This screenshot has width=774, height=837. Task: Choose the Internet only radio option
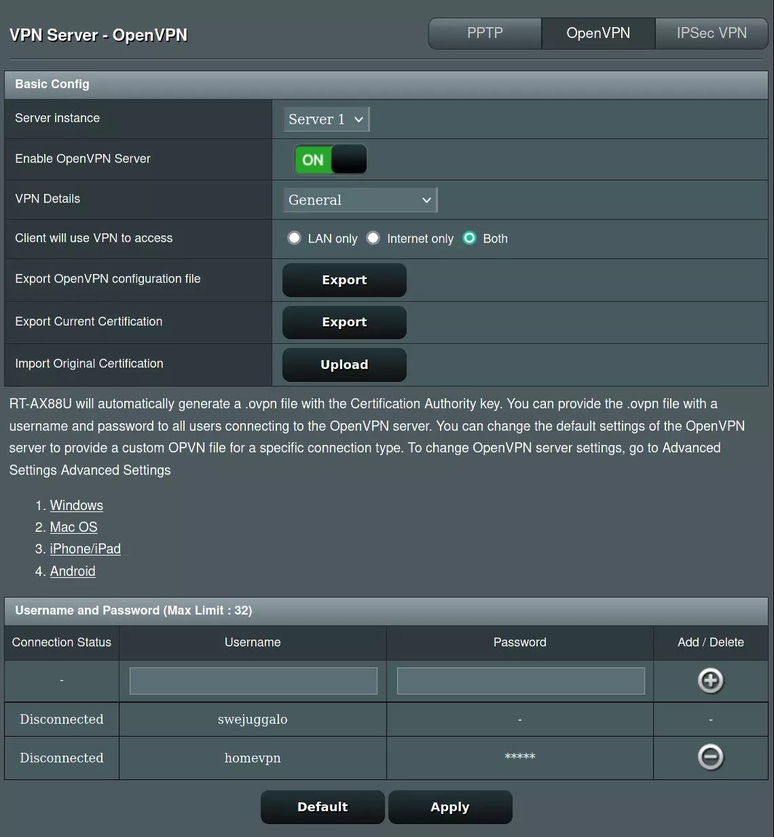pyautogui.click(x=373, y=238)
